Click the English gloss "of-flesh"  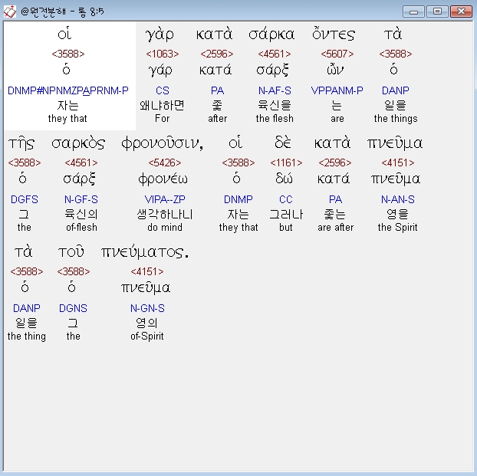click(x=81, y=228)
